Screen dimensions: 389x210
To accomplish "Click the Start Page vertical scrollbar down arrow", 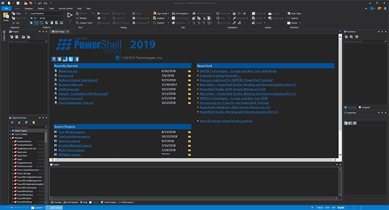I will coord(340,155).
